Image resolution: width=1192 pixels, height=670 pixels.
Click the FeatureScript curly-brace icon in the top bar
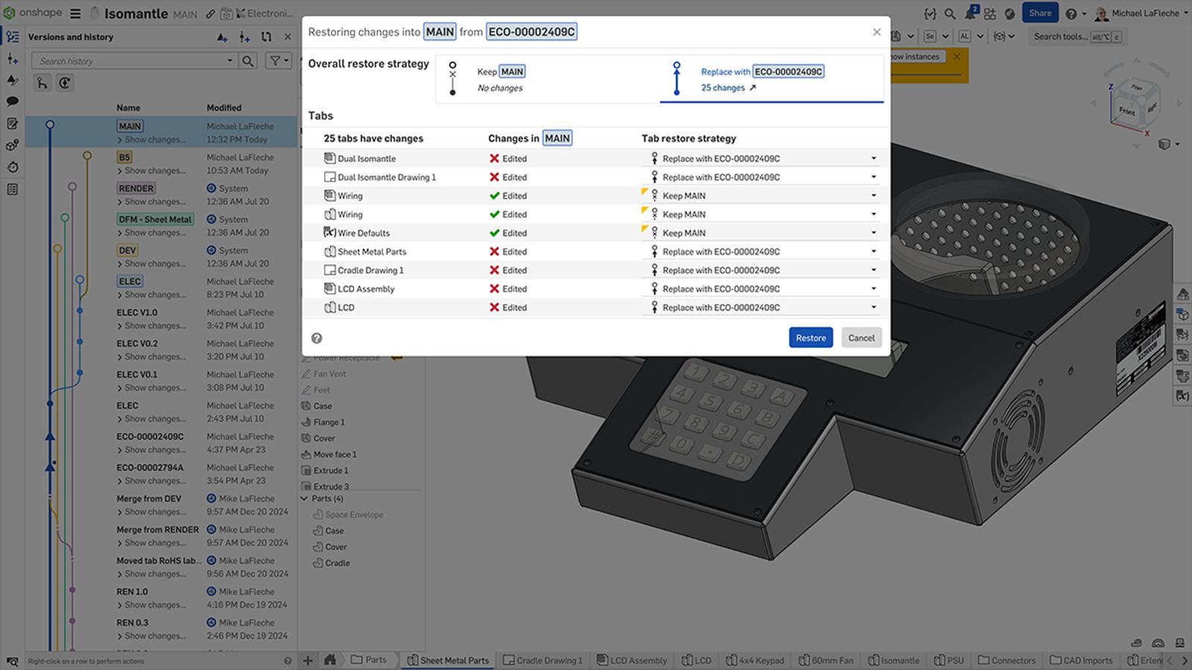929,13
